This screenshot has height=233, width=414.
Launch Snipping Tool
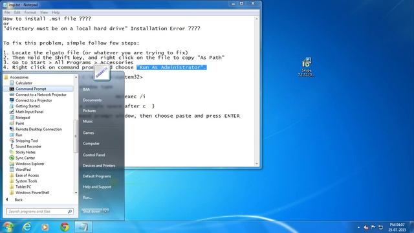tap(24, 140)
